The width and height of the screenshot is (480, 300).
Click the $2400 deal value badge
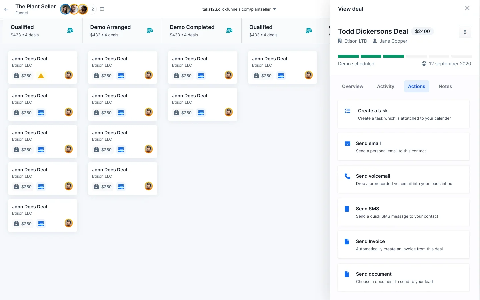(x=422, y=31)
